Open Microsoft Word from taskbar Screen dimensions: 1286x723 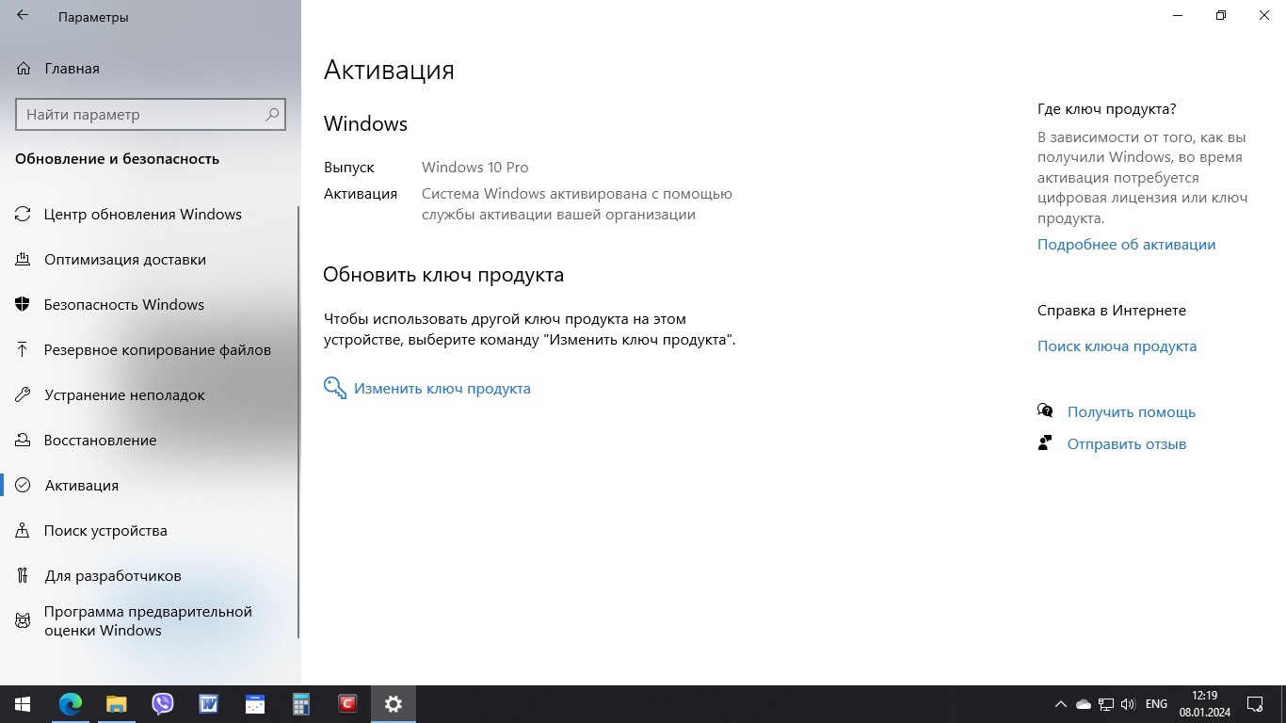click(208, 704)
